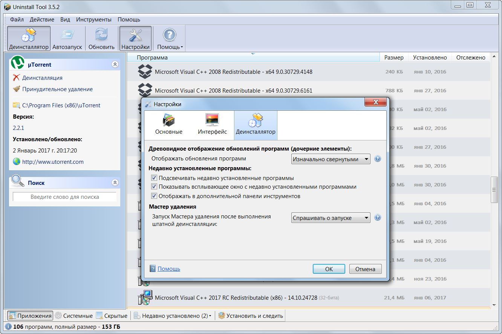Click the search field Введите слово для поиска
This screenshot has width=502, height=334.
(x=65, y=197)
